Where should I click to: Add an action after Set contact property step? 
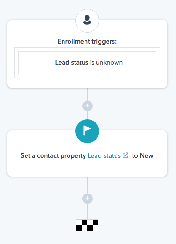(87, 199)
